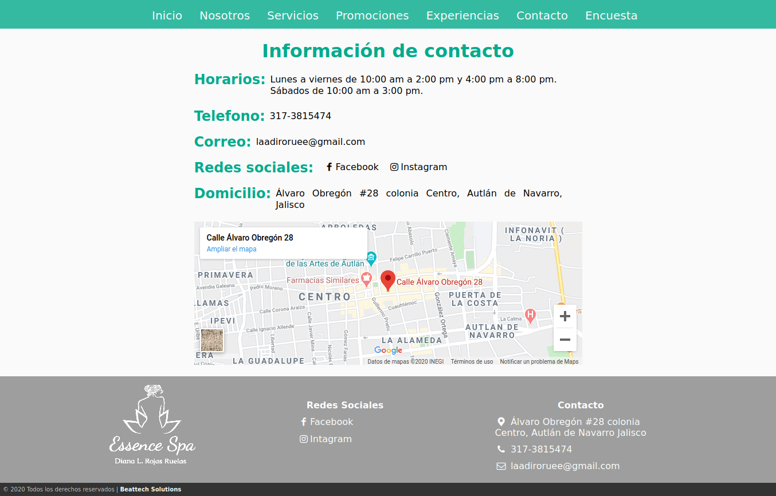Click the Essence Spa footer logo
The width and height of the screenshot is (776, 496).
[x=152, y=424]
